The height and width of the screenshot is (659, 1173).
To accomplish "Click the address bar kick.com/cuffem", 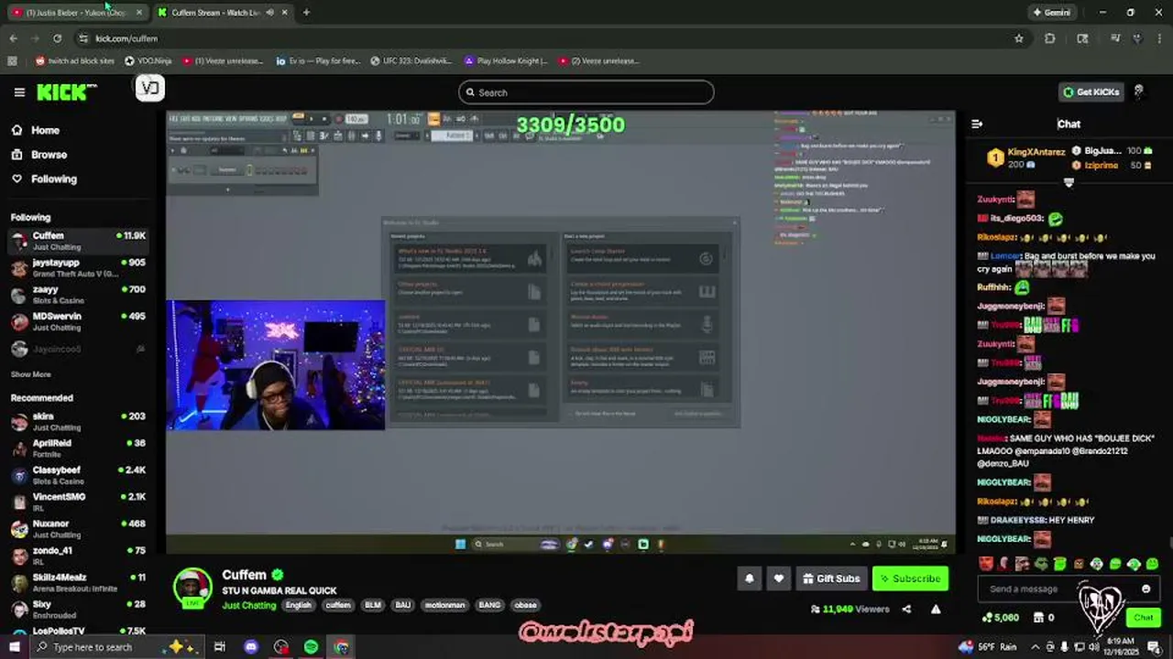I will click(126, 38).
